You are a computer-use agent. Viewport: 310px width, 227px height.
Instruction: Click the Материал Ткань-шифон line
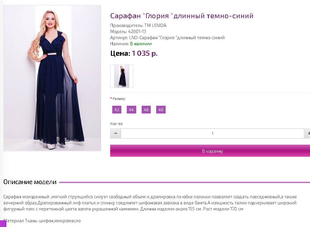click(x=42, y=221)
